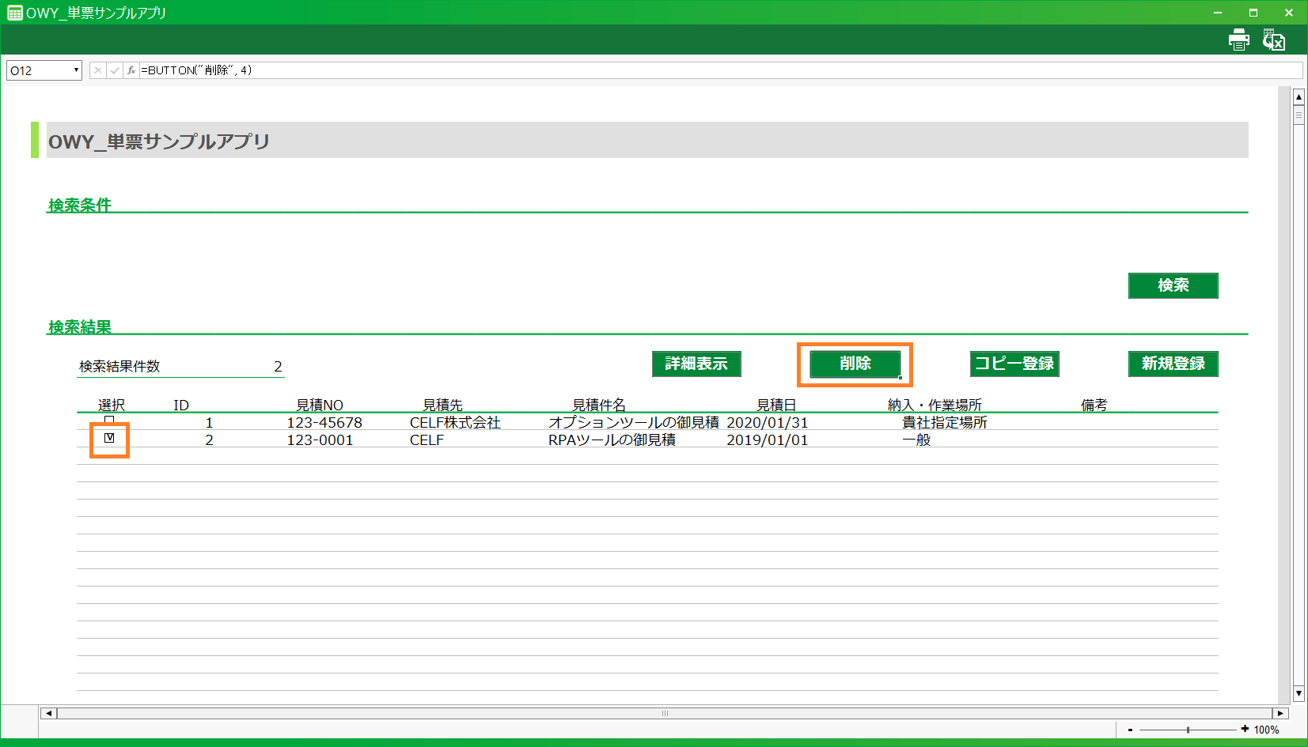The width and height of the screenshot is (1308, 747).
Task: Check the selection box for row ID 1
Action: (109, 421)
